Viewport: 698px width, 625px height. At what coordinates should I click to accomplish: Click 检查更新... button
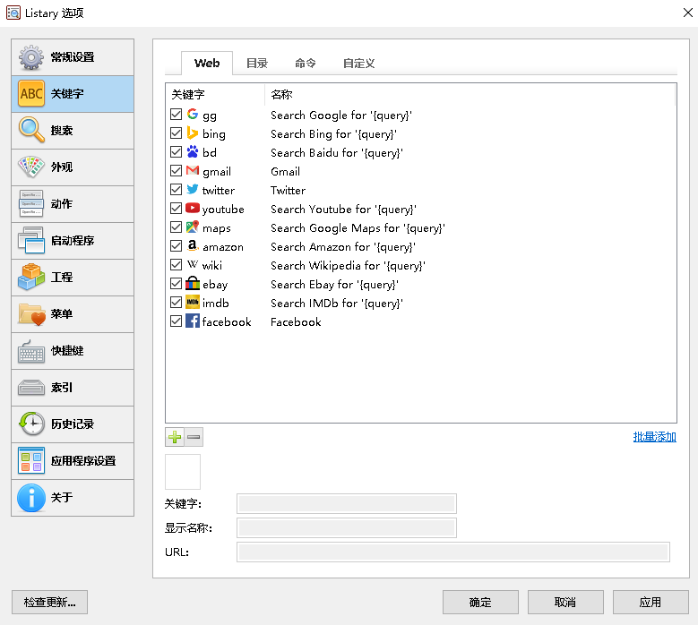point(49,602)
